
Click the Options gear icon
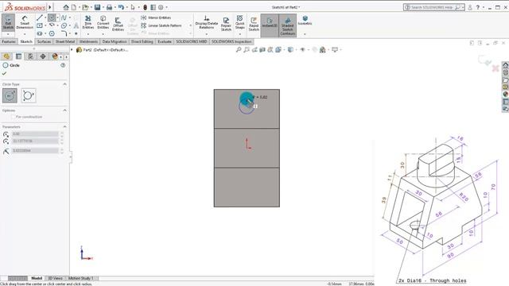161,7
